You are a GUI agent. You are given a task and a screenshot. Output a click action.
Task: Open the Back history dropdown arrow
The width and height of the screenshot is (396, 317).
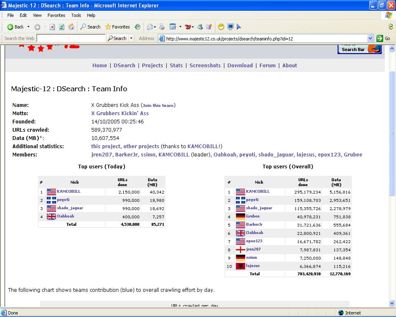28,27
